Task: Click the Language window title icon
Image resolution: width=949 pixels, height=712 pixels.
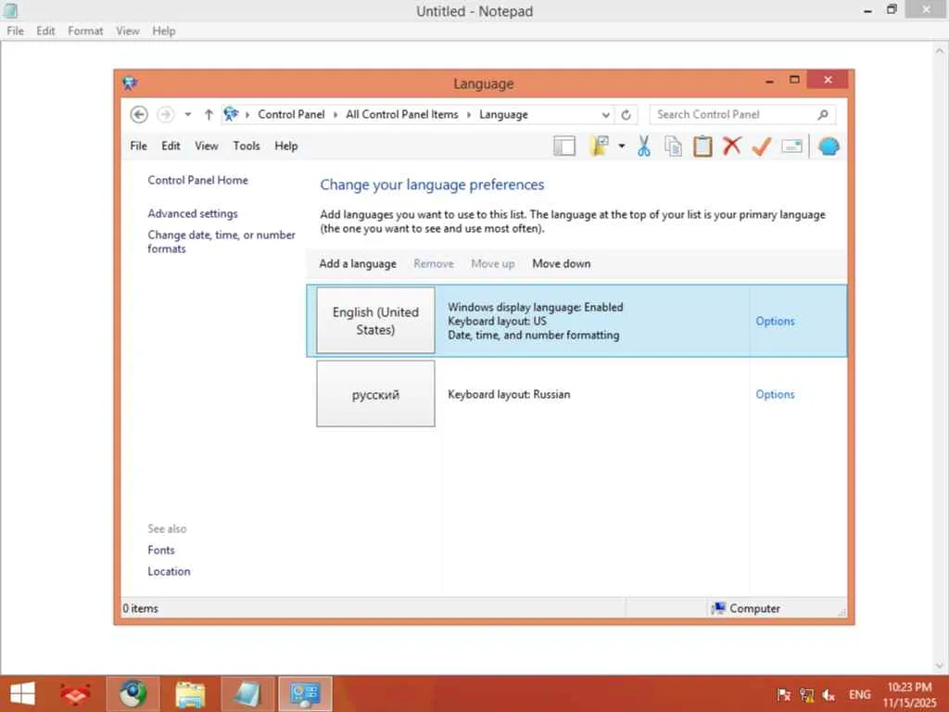Action: click(130, 83)
